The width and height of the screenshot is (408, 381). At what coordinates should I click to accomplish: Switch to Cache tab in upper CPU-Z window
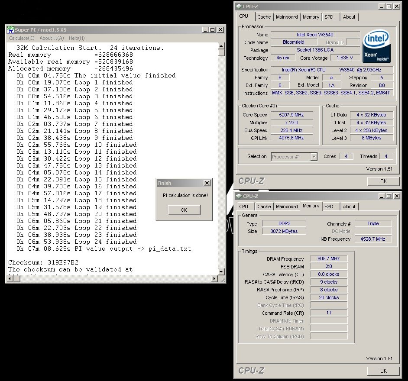click(264, 17)
